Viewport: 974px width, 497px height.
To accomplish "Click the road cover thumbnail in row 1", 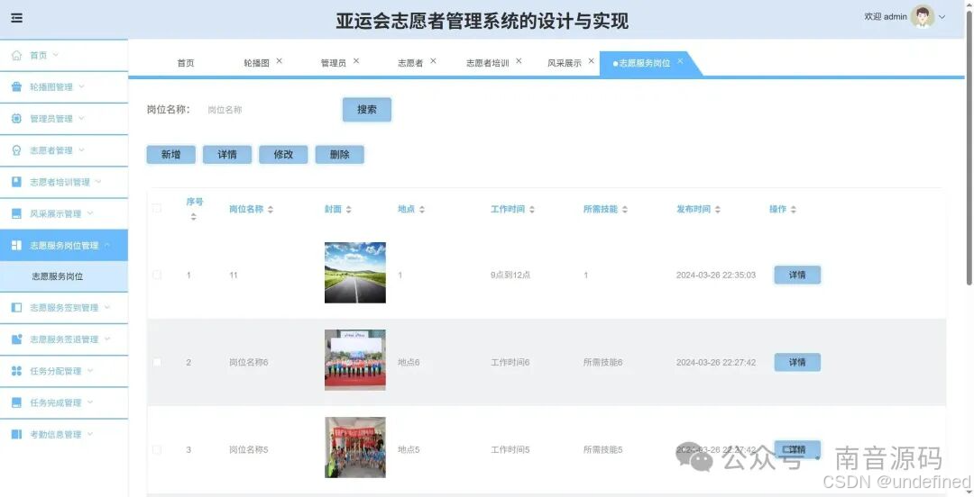I will (354, 273).
